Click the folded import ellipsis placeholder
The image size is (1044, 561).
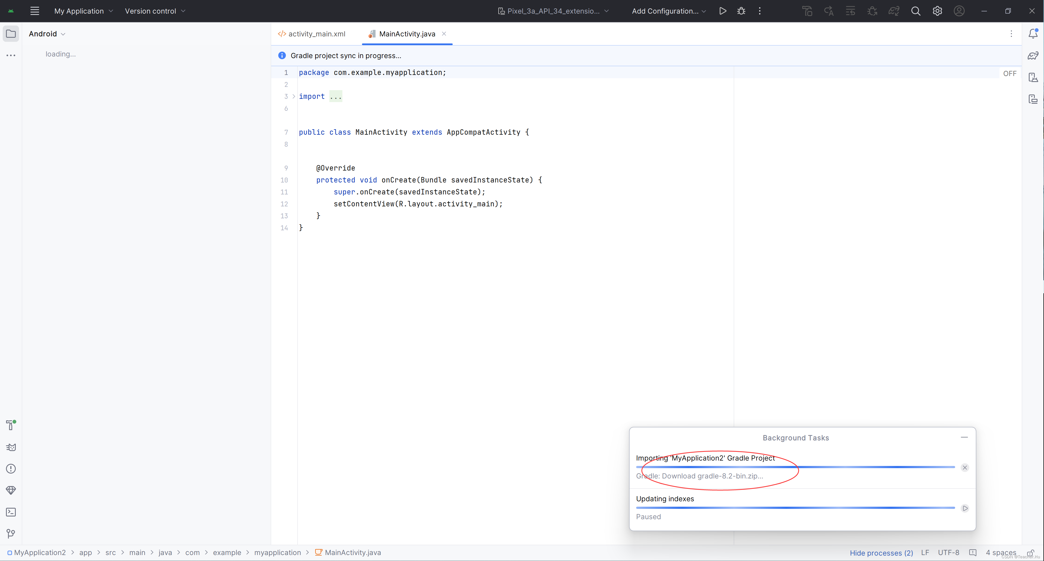336,96
